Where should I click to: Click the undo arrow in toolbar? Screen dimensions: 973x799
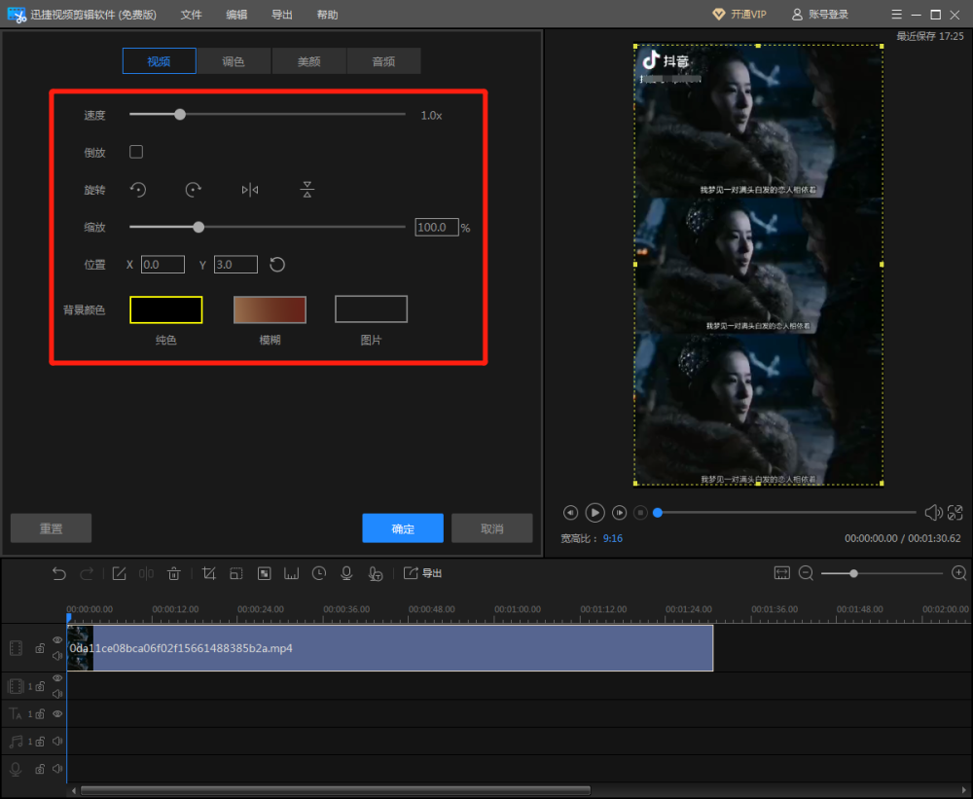coord(59,573)
